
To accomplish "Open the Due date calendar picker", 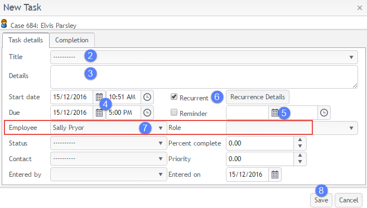I will pyautogui.click(x=99, y=113).
